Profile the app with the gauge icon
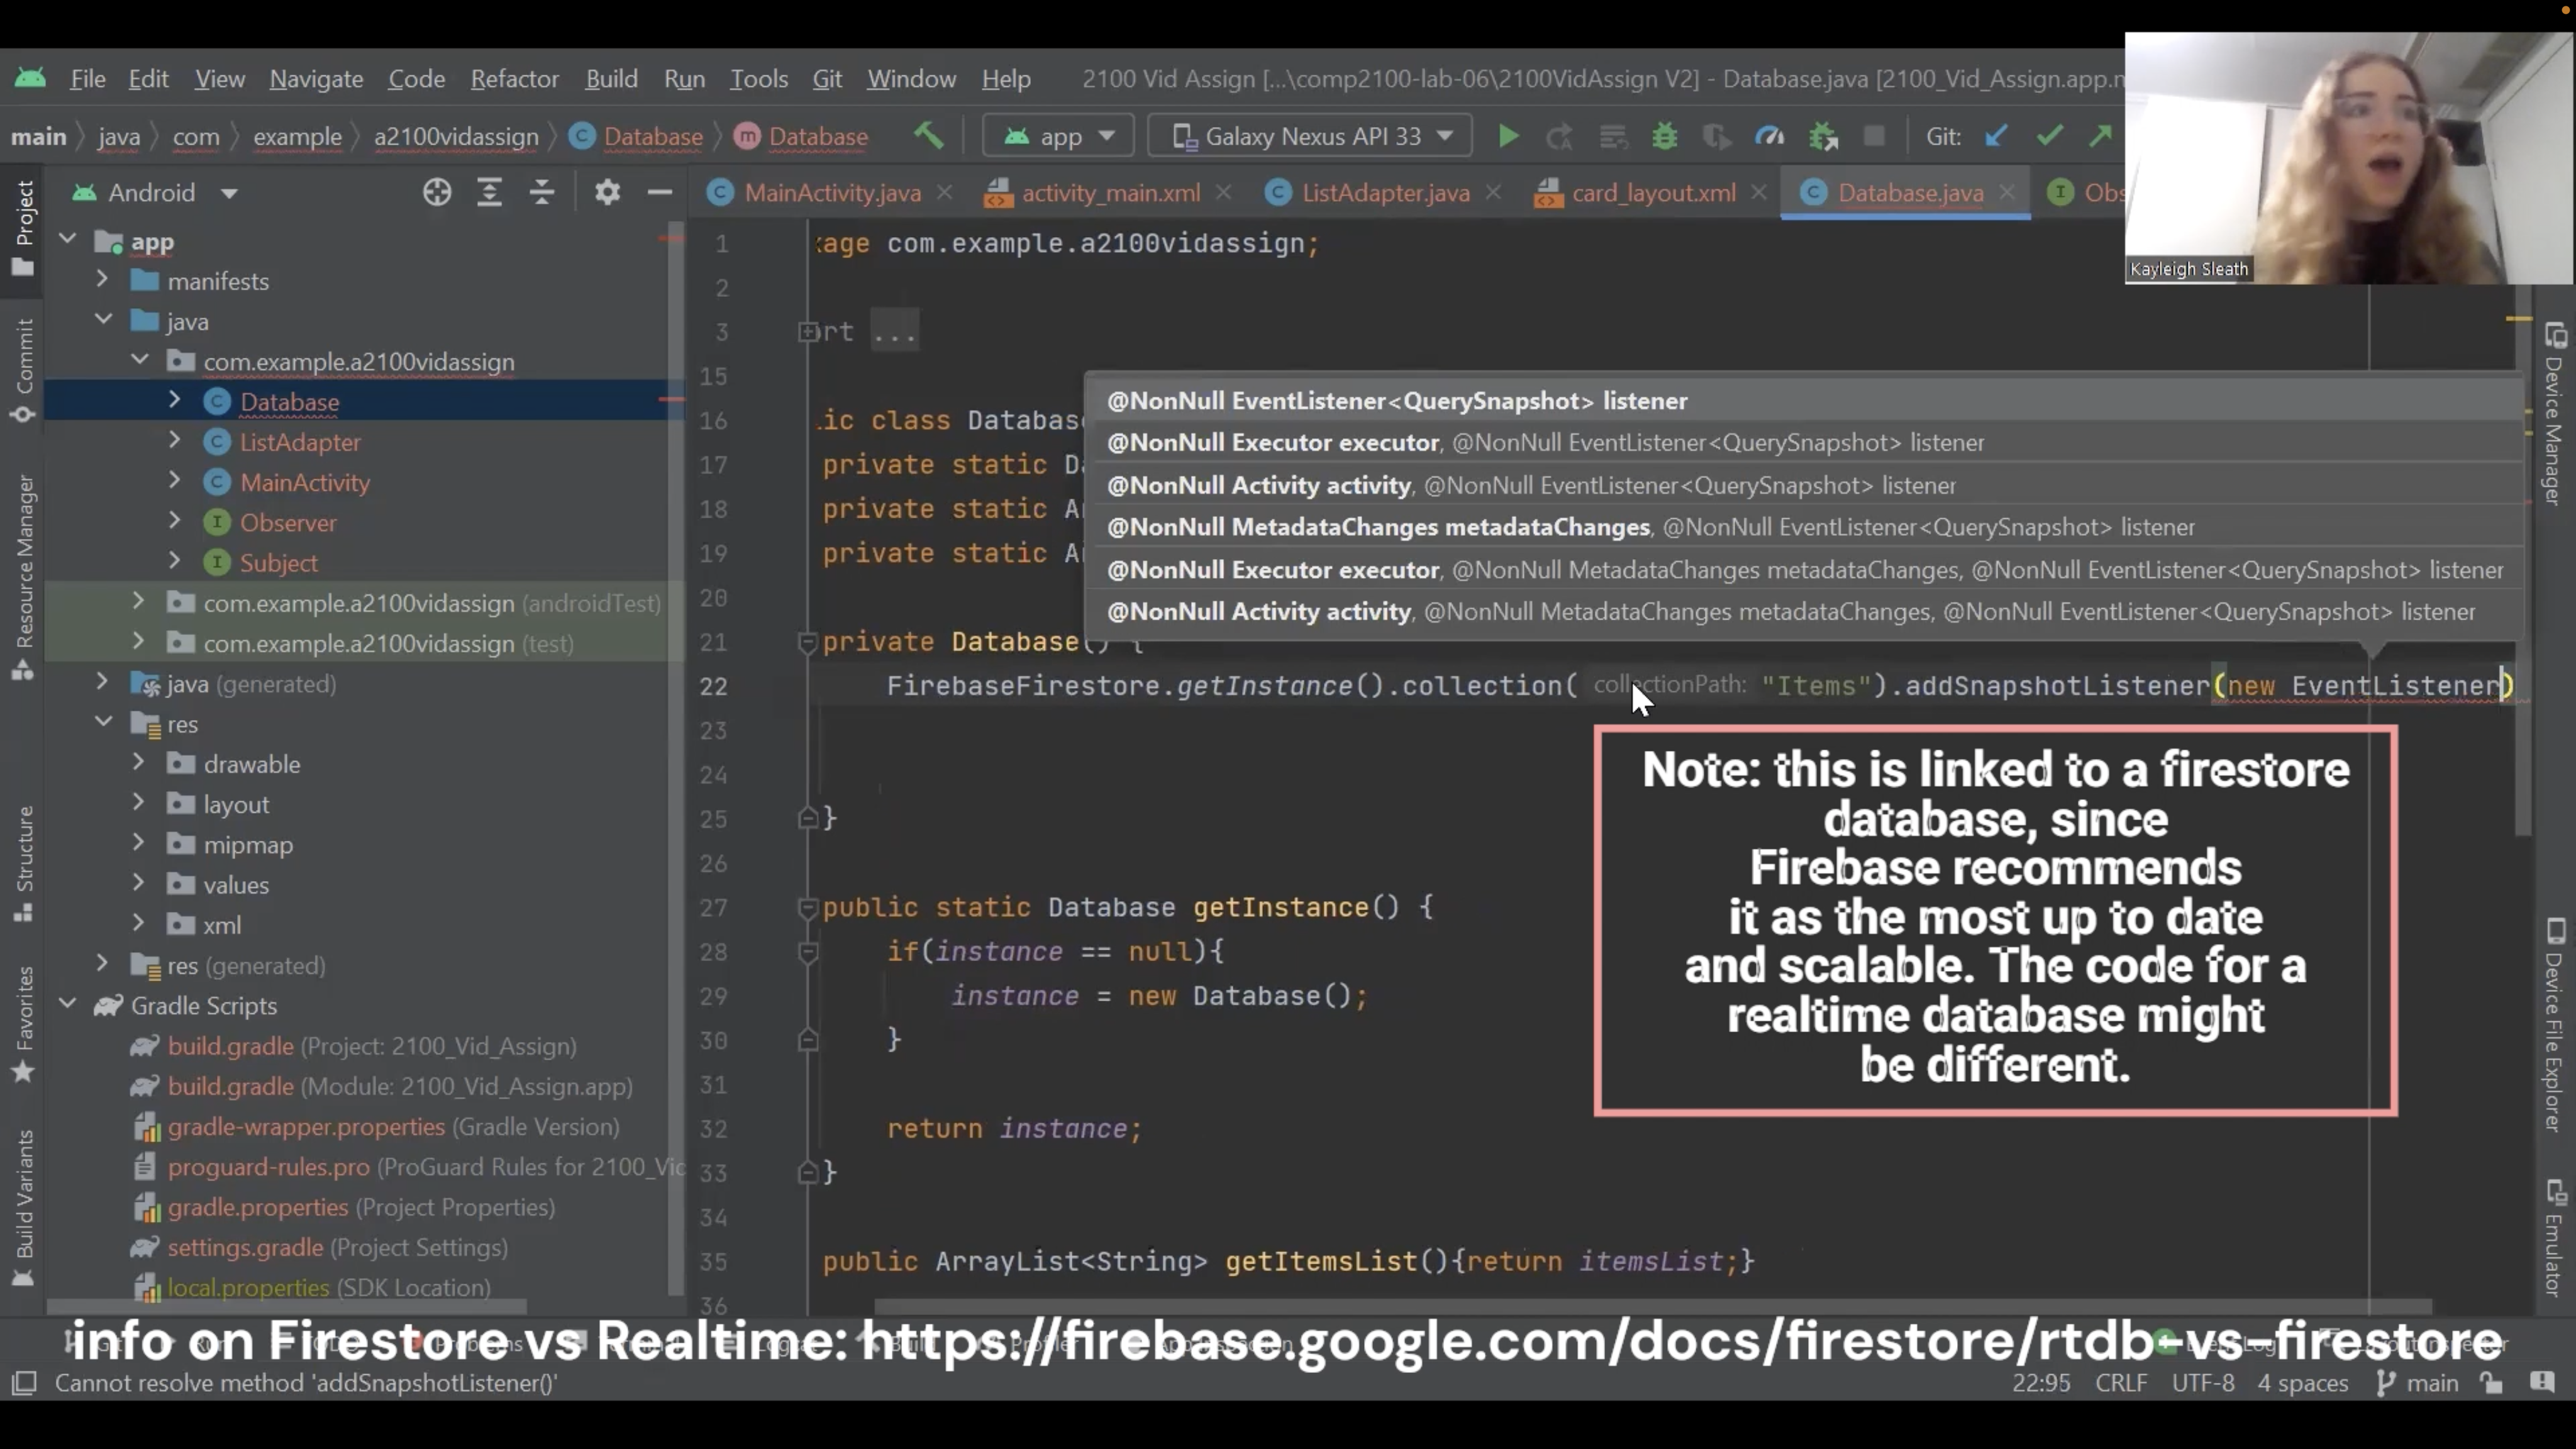2576x1449 pixels. coord(1770,136)
